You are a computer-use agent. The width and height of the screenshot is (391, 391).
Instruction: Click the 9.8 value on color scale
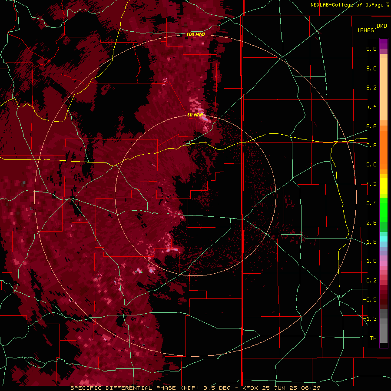pyautogui.click(x=371, y=49)
